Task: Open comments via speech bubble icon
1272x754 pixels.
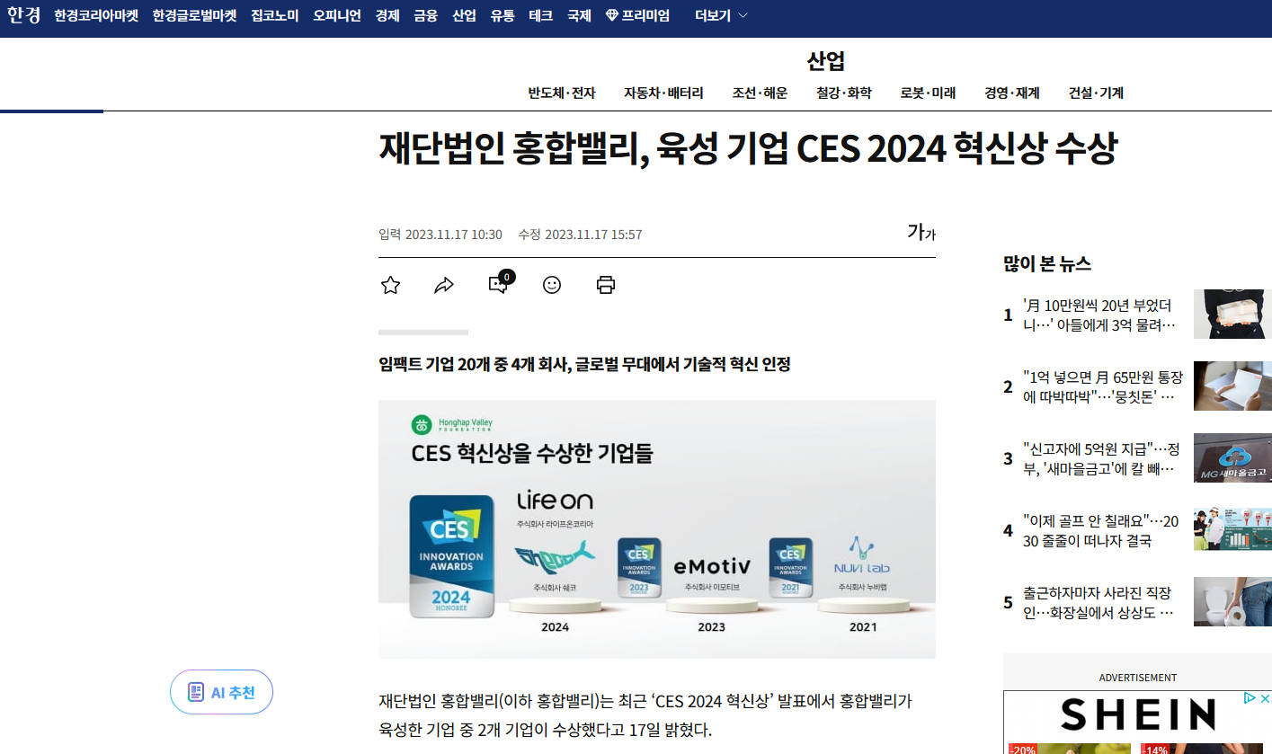Action: coord(500,283)
